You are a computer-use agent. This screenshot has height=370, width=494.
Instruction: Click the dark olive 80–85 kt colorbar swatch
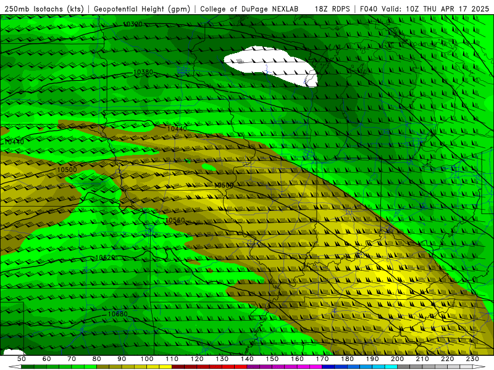[x=103, y=366]
